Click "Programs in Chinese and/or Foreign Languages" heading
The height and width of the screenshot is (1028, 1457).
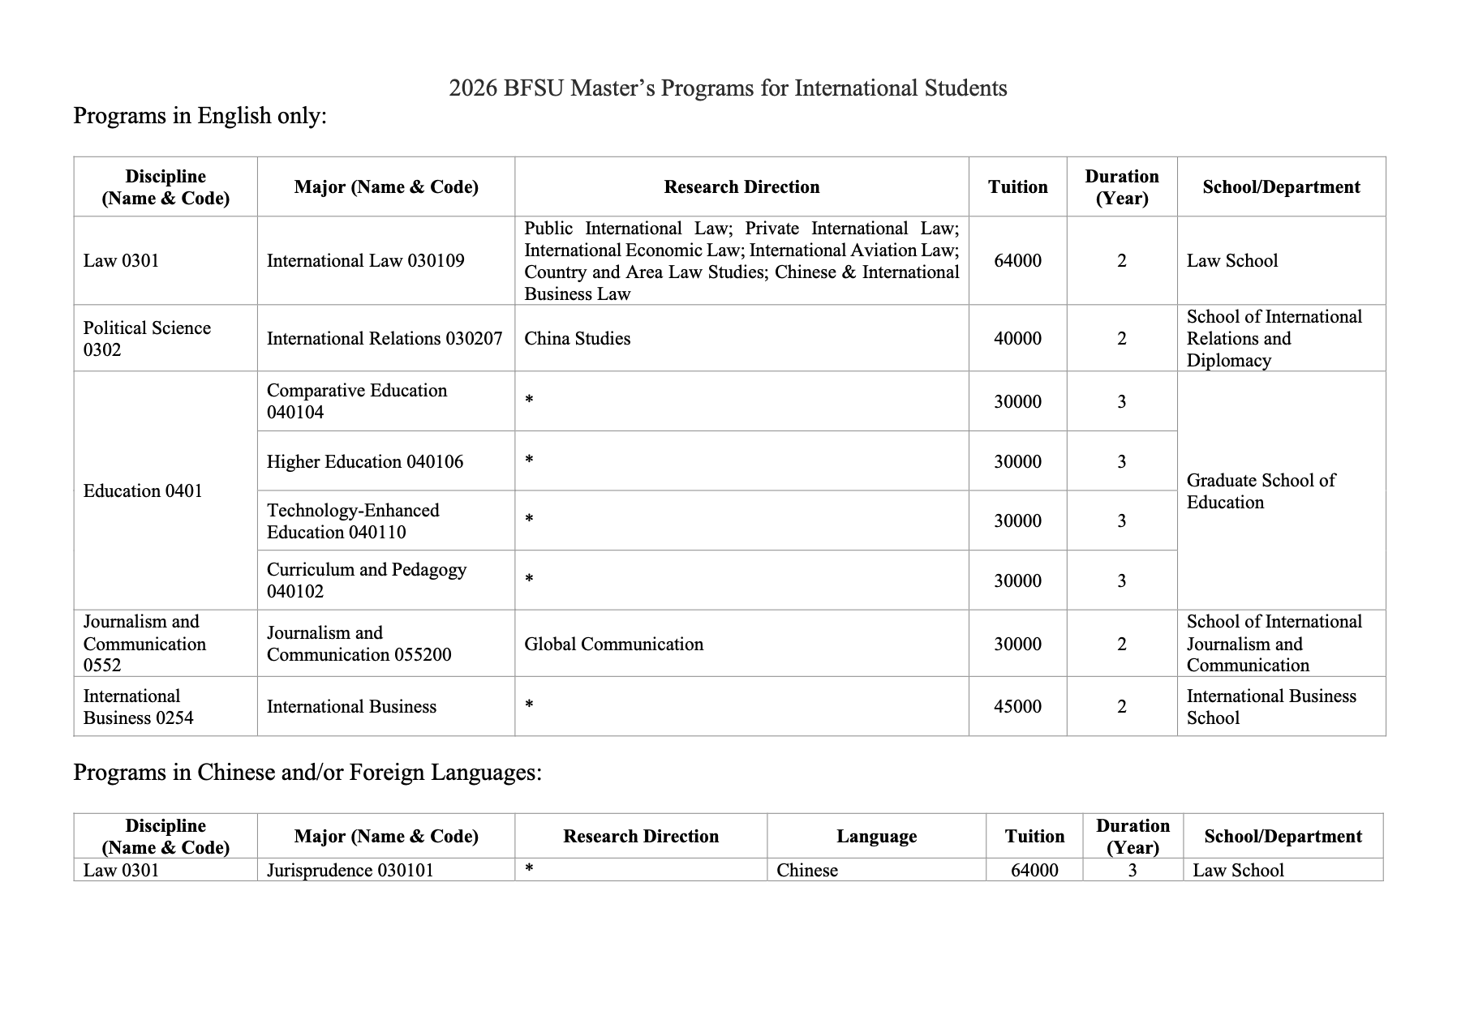coord(307,772)
